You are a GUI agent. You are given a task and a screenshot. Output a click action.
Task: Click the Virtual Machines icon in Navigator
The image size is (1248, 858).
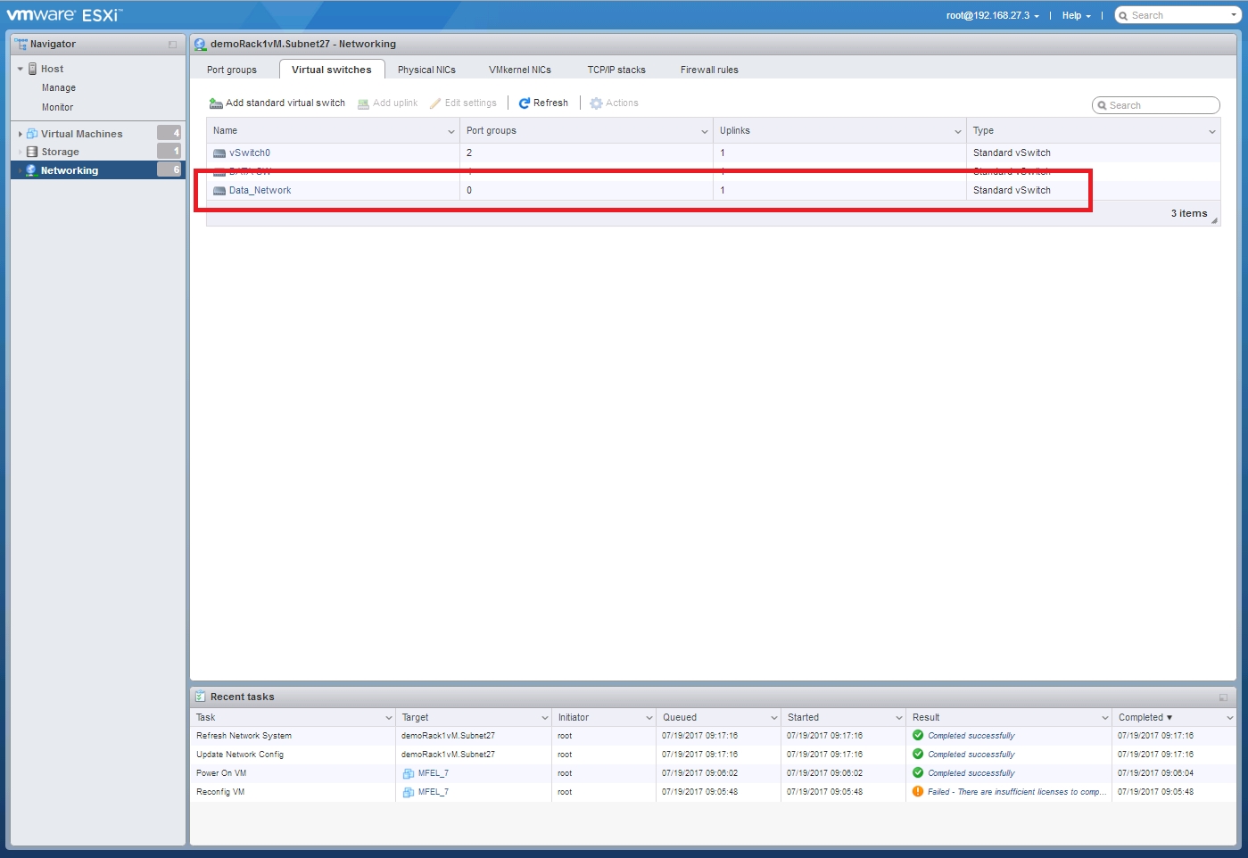tap(32, 134)
